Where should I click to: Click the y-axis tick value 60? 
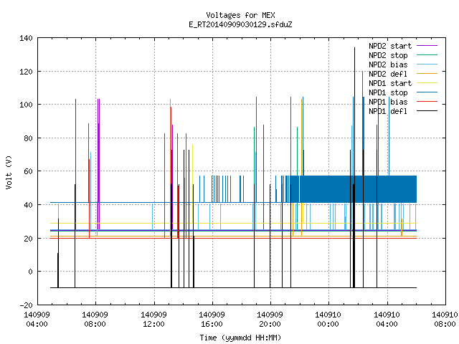pos(28,171)
